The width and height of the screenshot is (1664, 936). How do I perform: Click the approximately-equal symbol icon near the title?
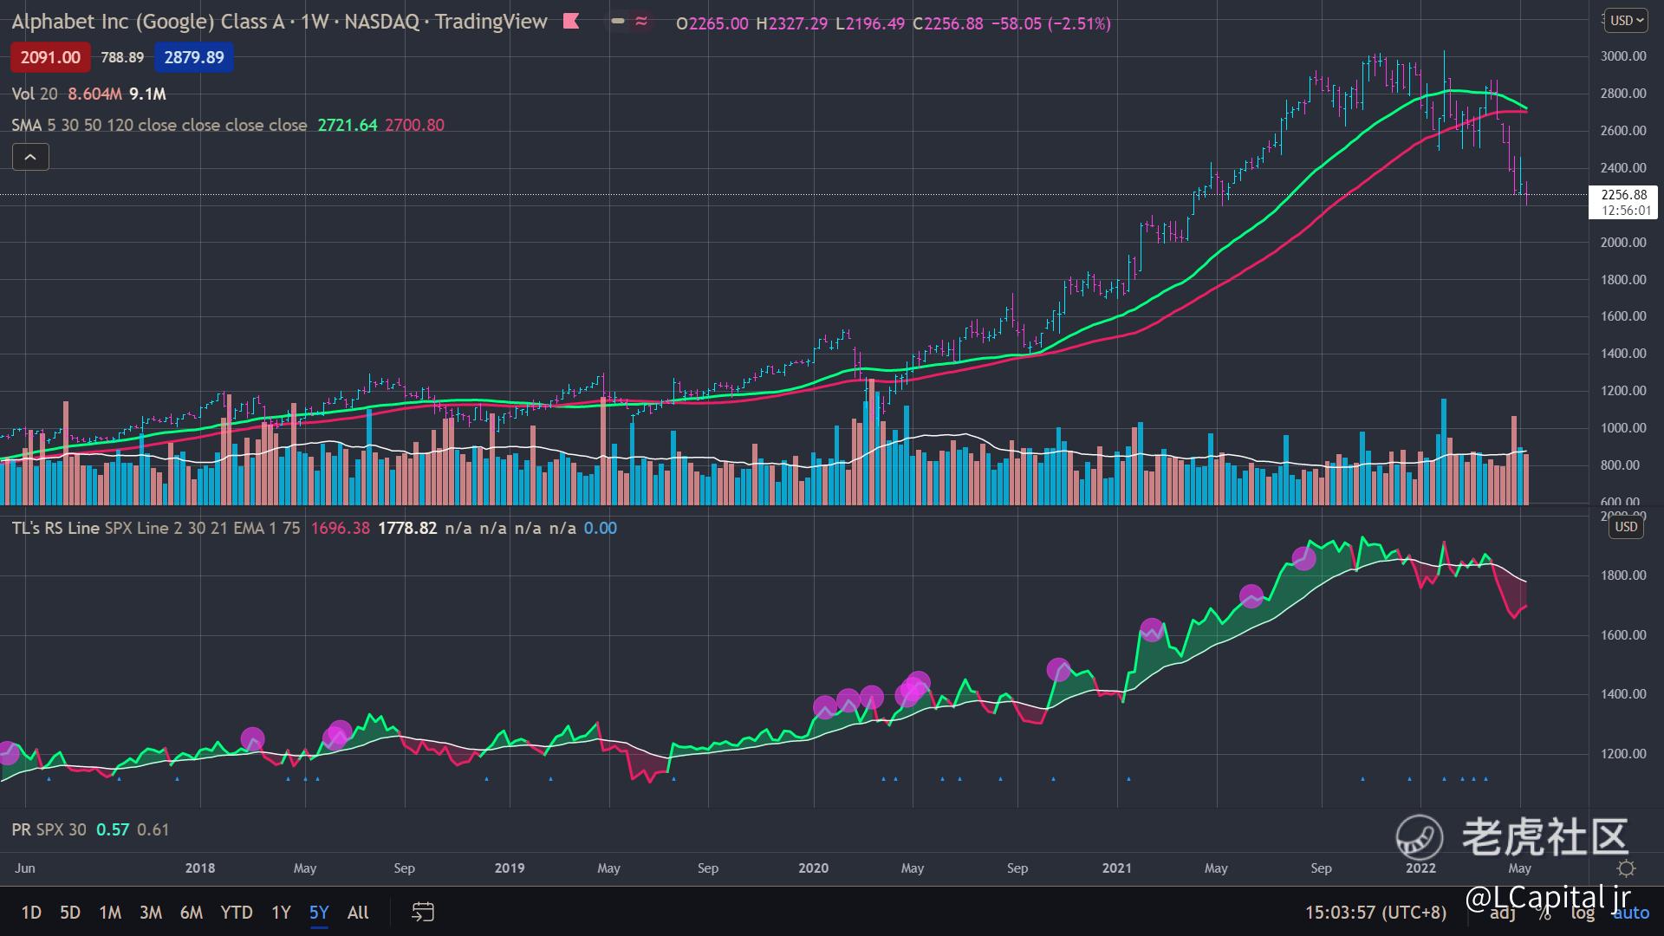[641, 22]
